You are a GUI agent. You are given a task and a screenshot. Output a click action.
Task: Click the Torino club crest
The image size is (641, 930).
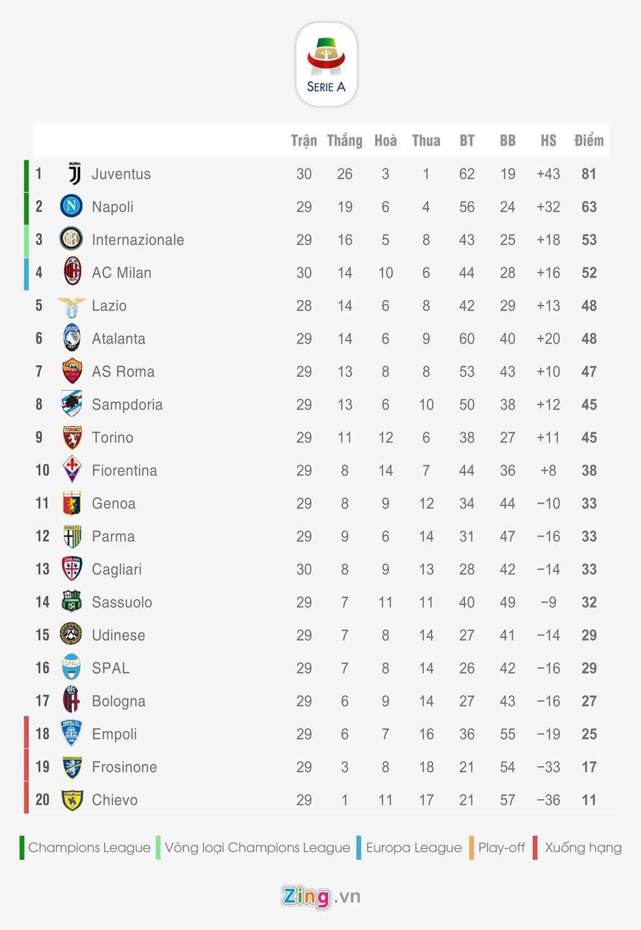pyautogui.click(x=72, y=437)
